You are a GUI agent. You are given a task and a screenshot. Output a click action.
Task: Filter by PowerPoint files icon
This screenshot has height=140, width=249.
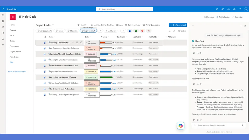142,31
